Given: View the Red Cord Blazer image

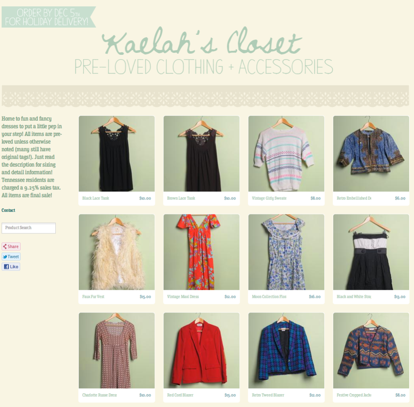Looking at the screenshot, I should [201, 350].
